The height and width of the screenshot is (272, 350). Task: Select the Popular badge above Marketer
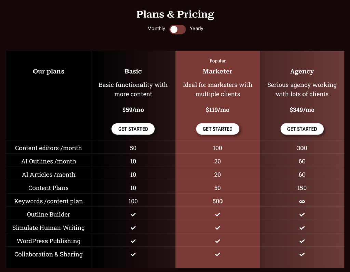pos(218,61)
